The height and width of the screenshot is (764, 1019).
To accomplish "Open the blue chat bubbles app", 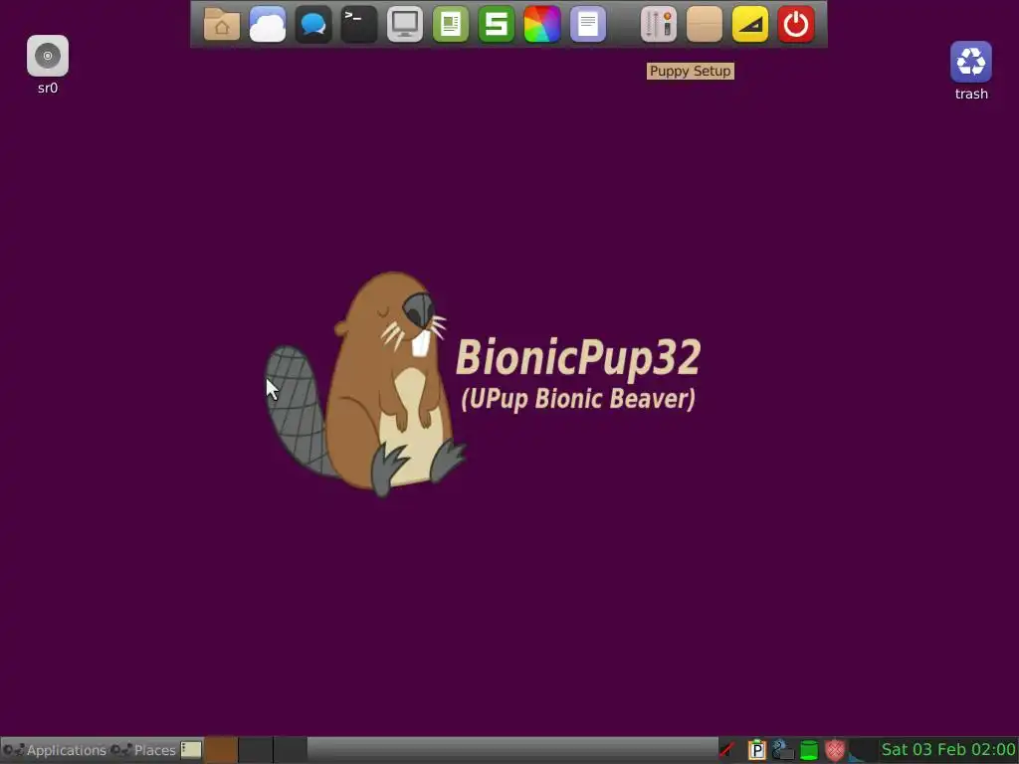I will coord(313,25).
